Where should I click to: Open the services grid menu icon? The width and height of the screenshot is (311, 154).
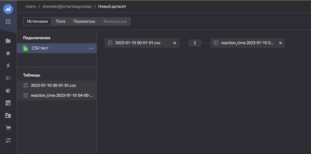[x=8, y=21]
